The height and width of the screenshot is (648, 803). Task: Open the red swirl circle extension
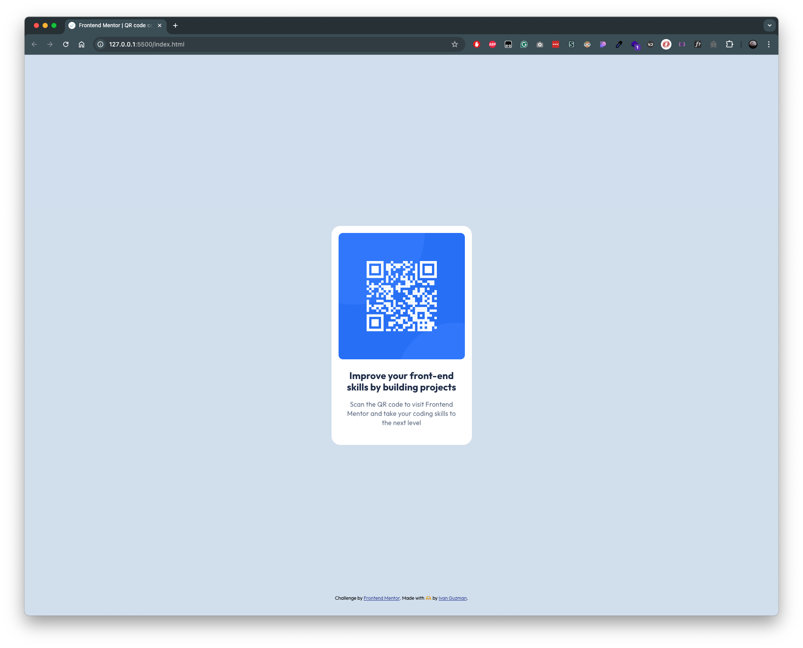coord(666,44)
